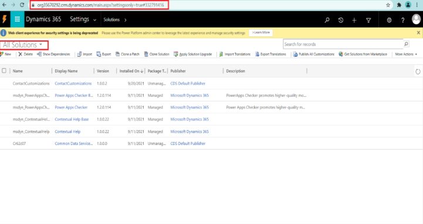Click Import Translations toolbar button
Viewport: 423px width, 224px height.
coord(235,54)
